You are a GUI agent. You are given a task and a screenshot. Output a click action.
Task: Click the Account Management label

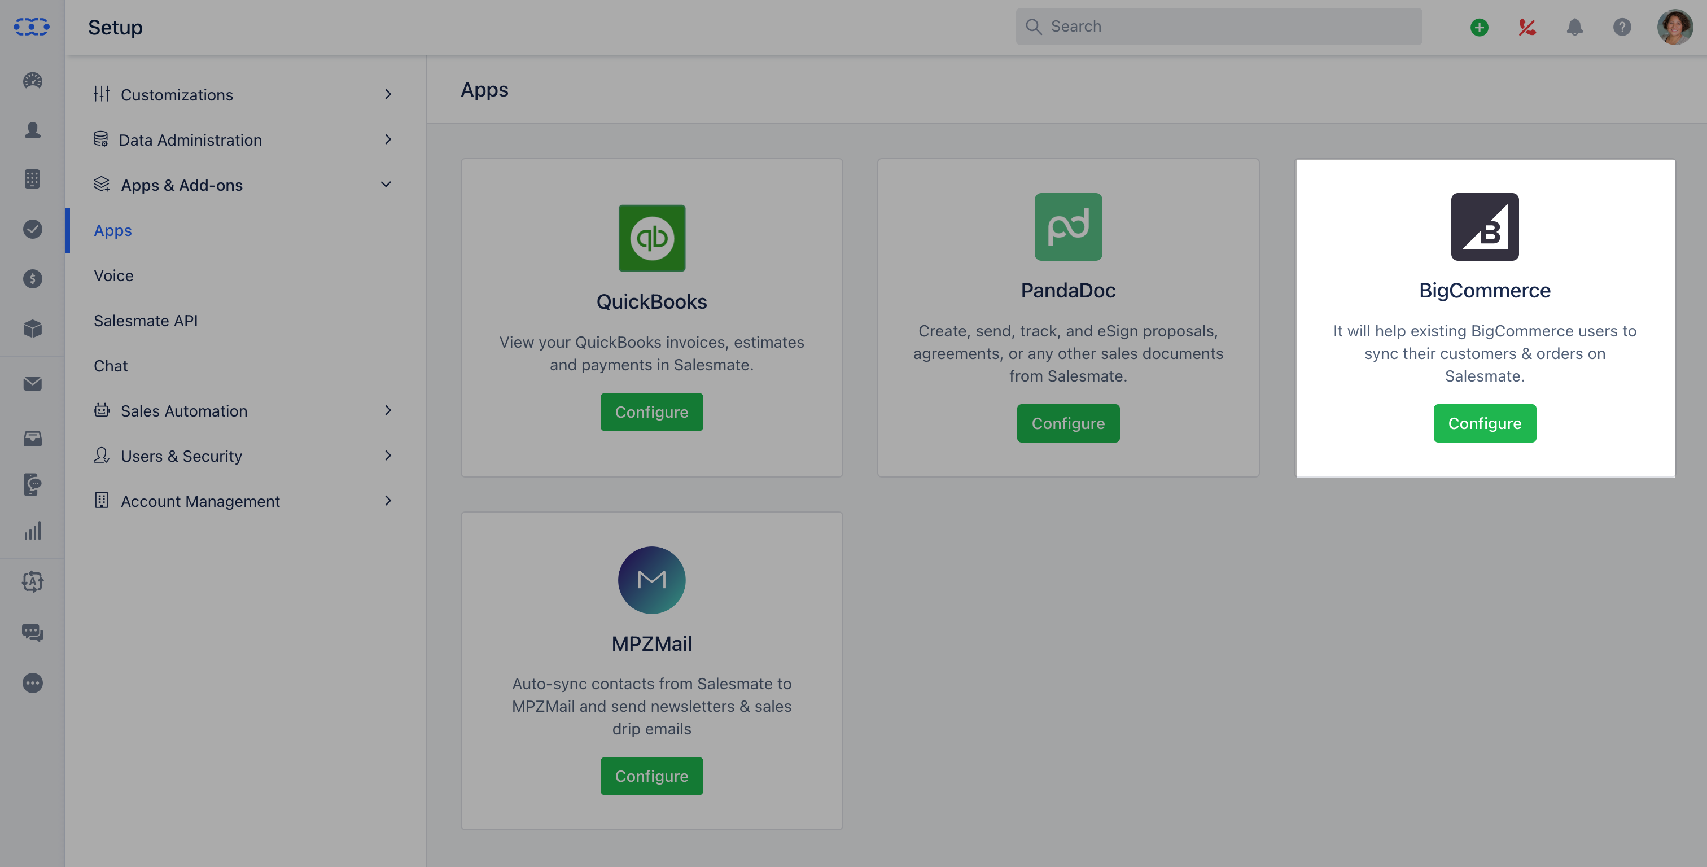[200, 501]
